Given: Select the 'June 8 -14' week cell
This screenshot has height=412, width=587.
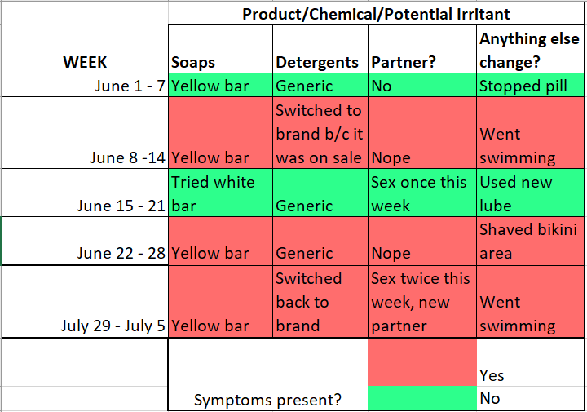Looking at the screenshot, I should click(85, 133).
